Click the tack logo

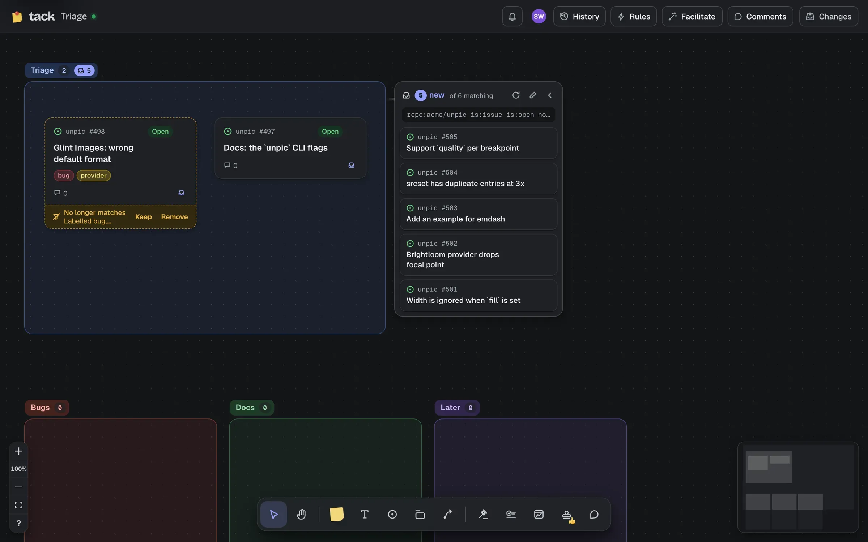[x=33, y=16]
